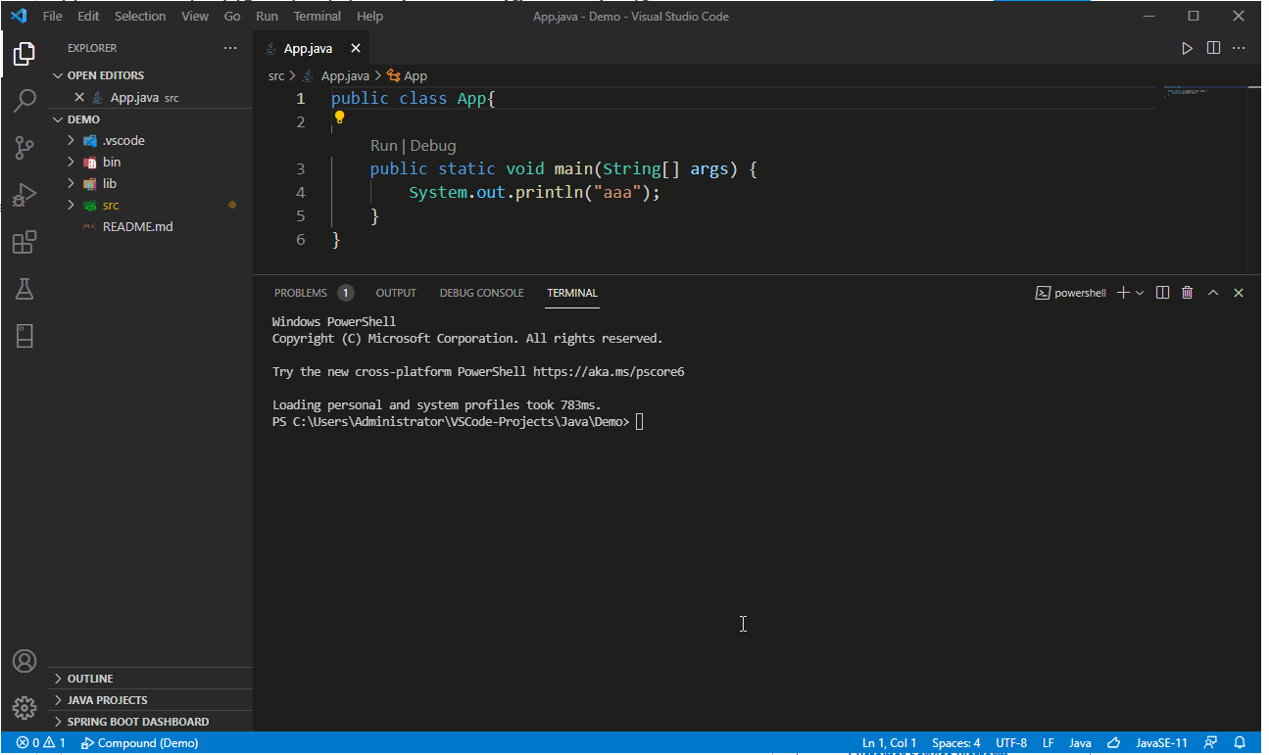
Task: Open notifications bell in status bar
Action: (x=1240, y=743)
